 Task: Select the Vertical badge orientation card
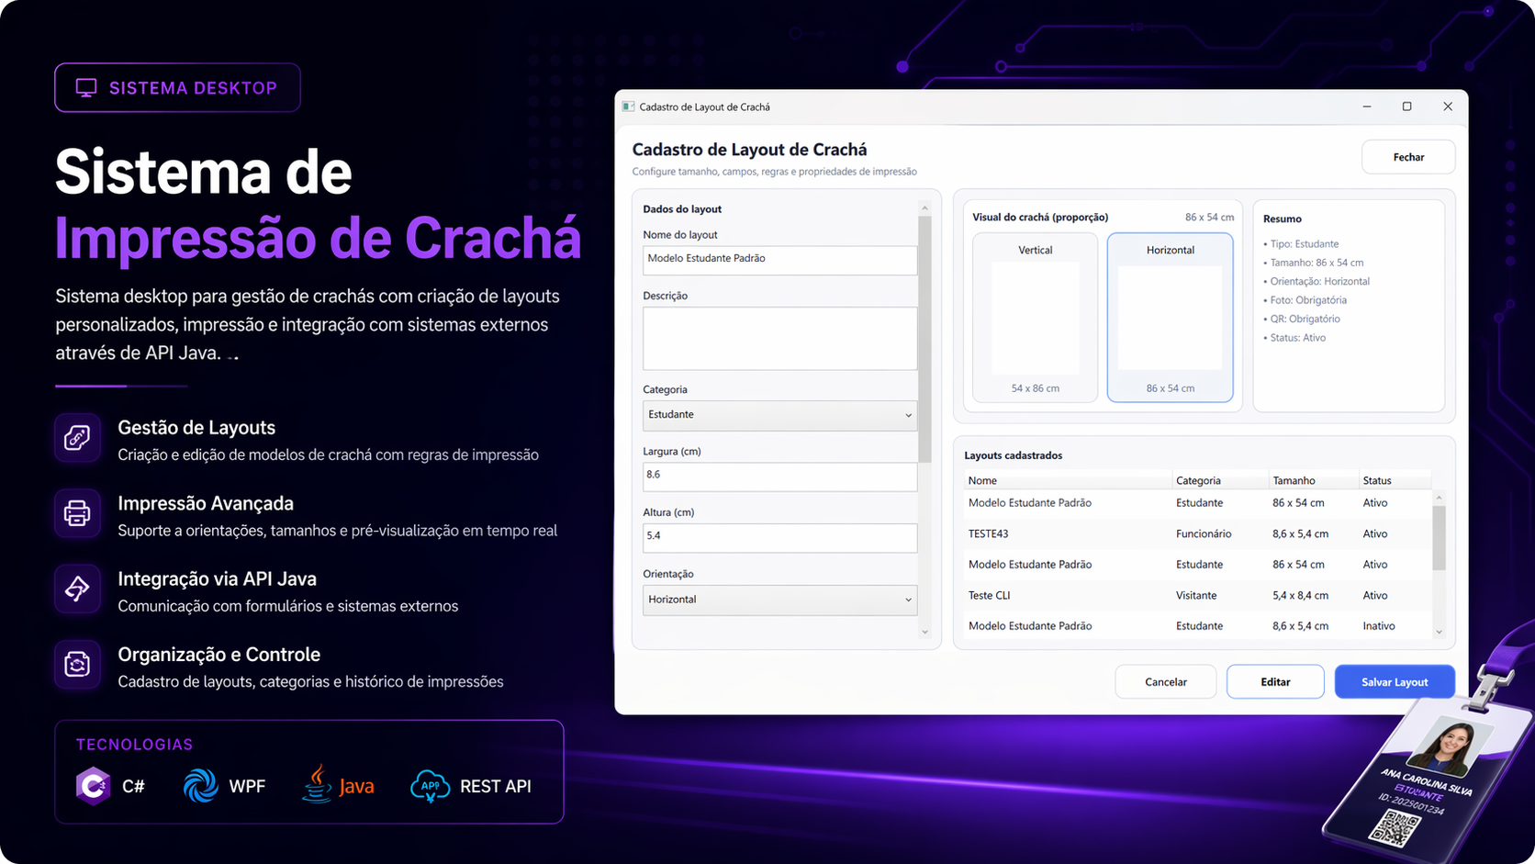(x=1035, y=317)
